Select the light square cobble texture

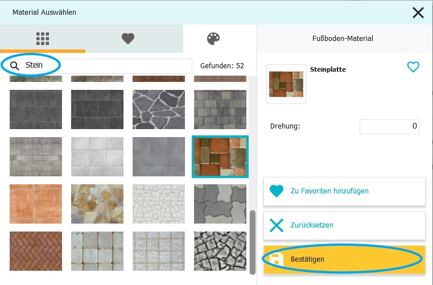97,251
